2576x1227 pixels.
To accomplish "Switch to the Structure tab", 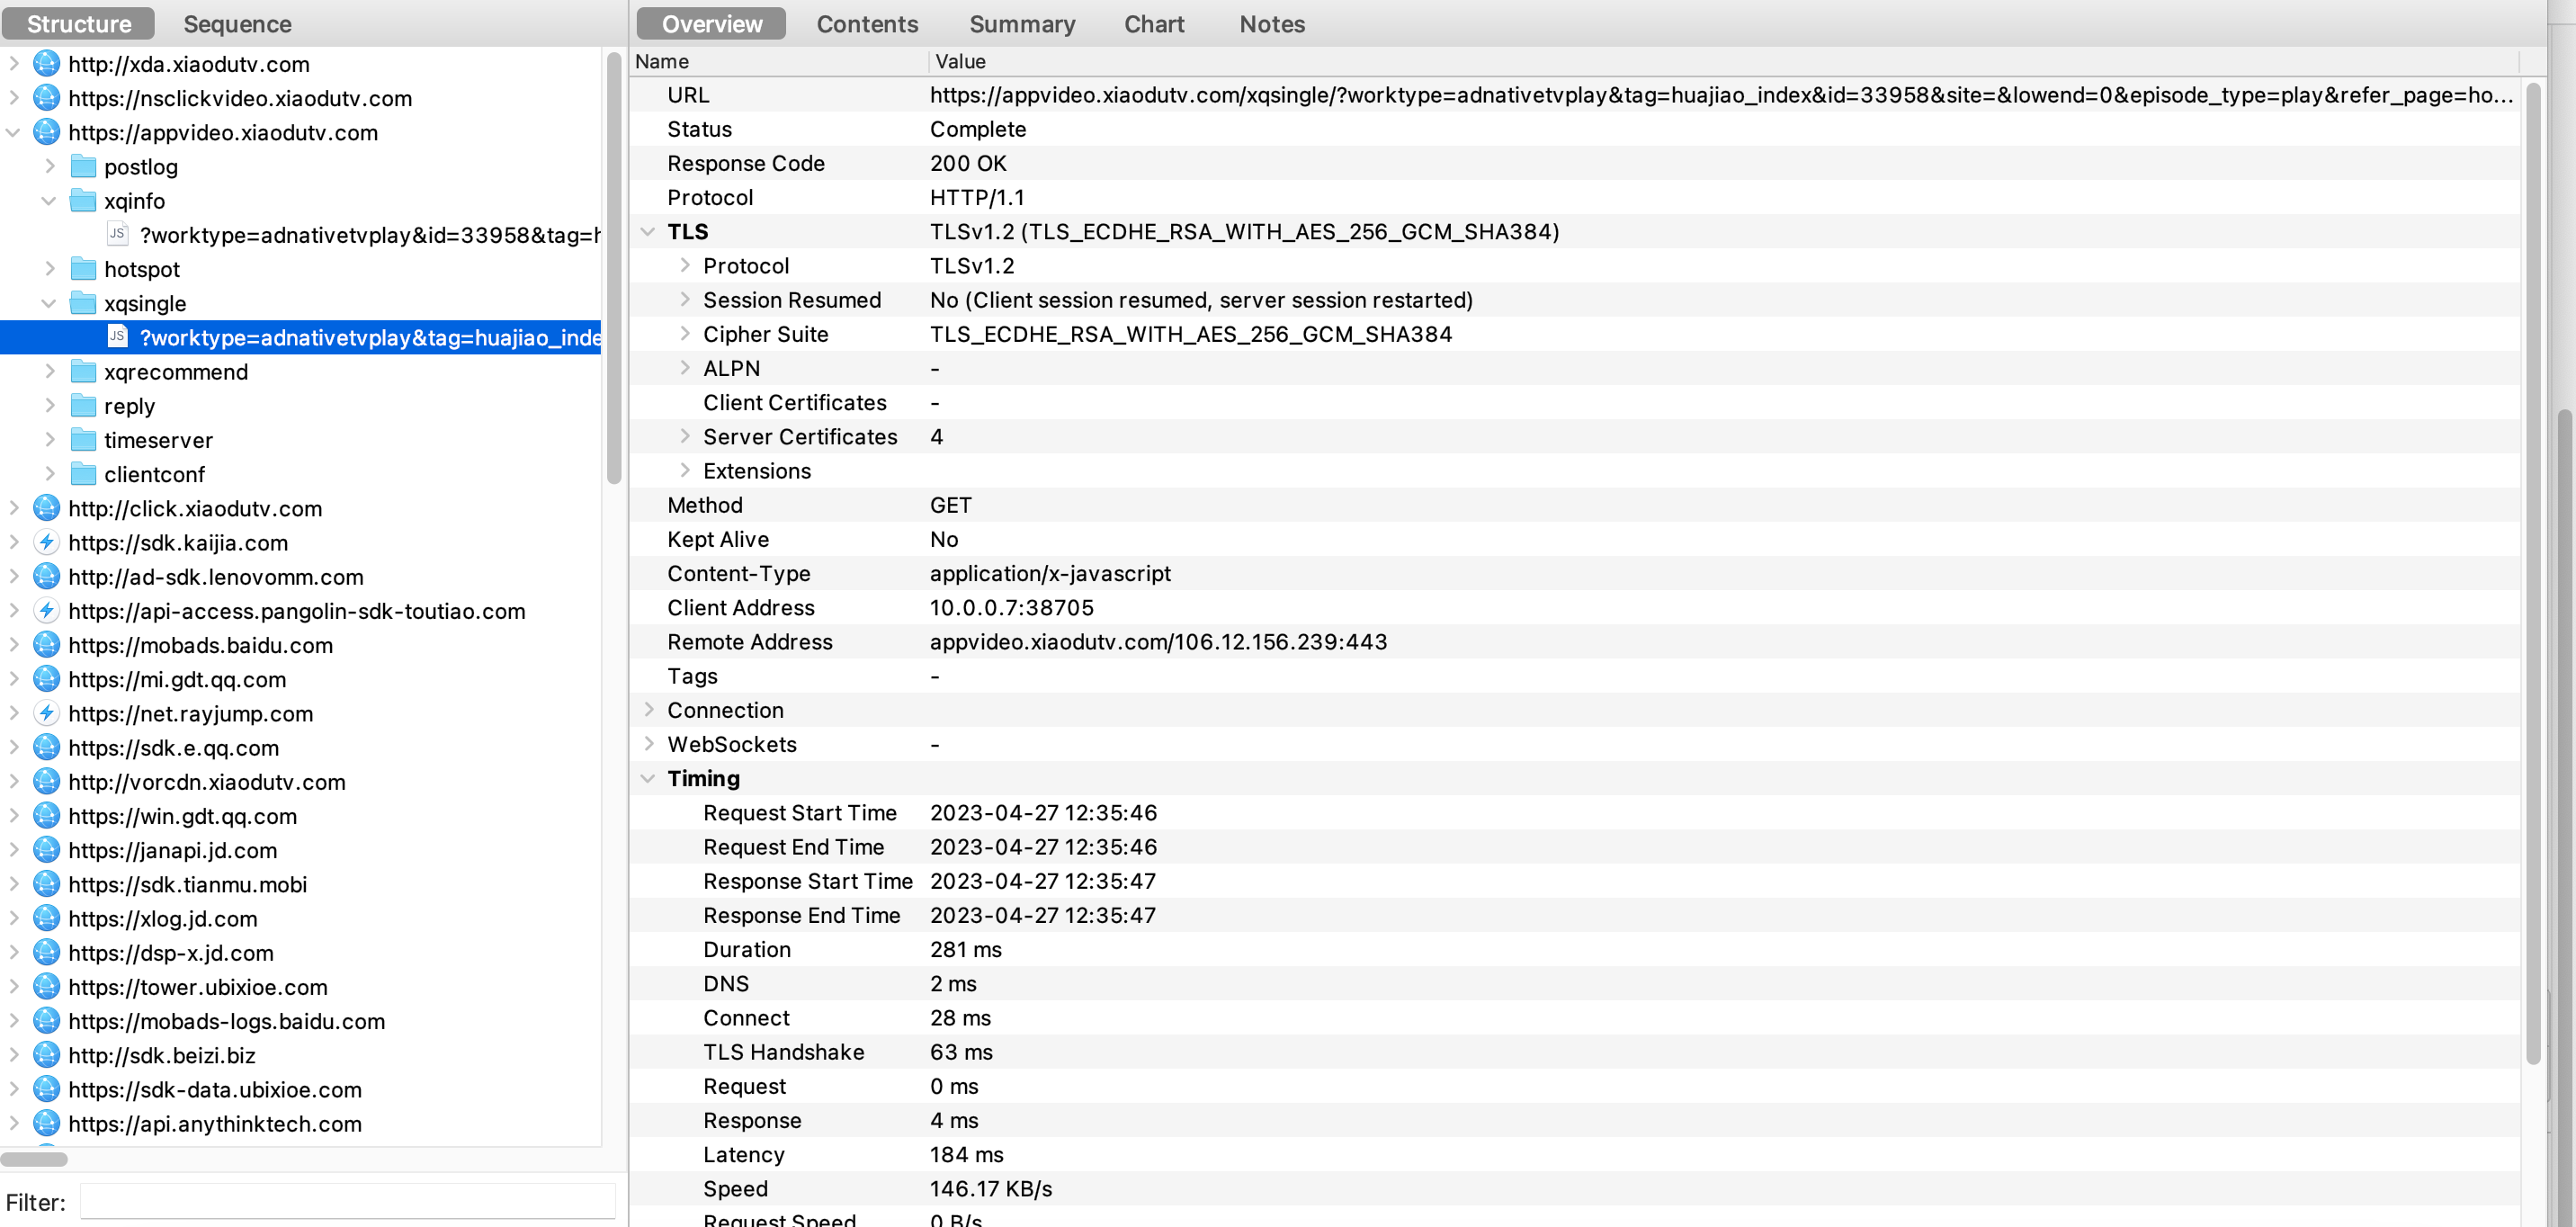I will (79, 23).
